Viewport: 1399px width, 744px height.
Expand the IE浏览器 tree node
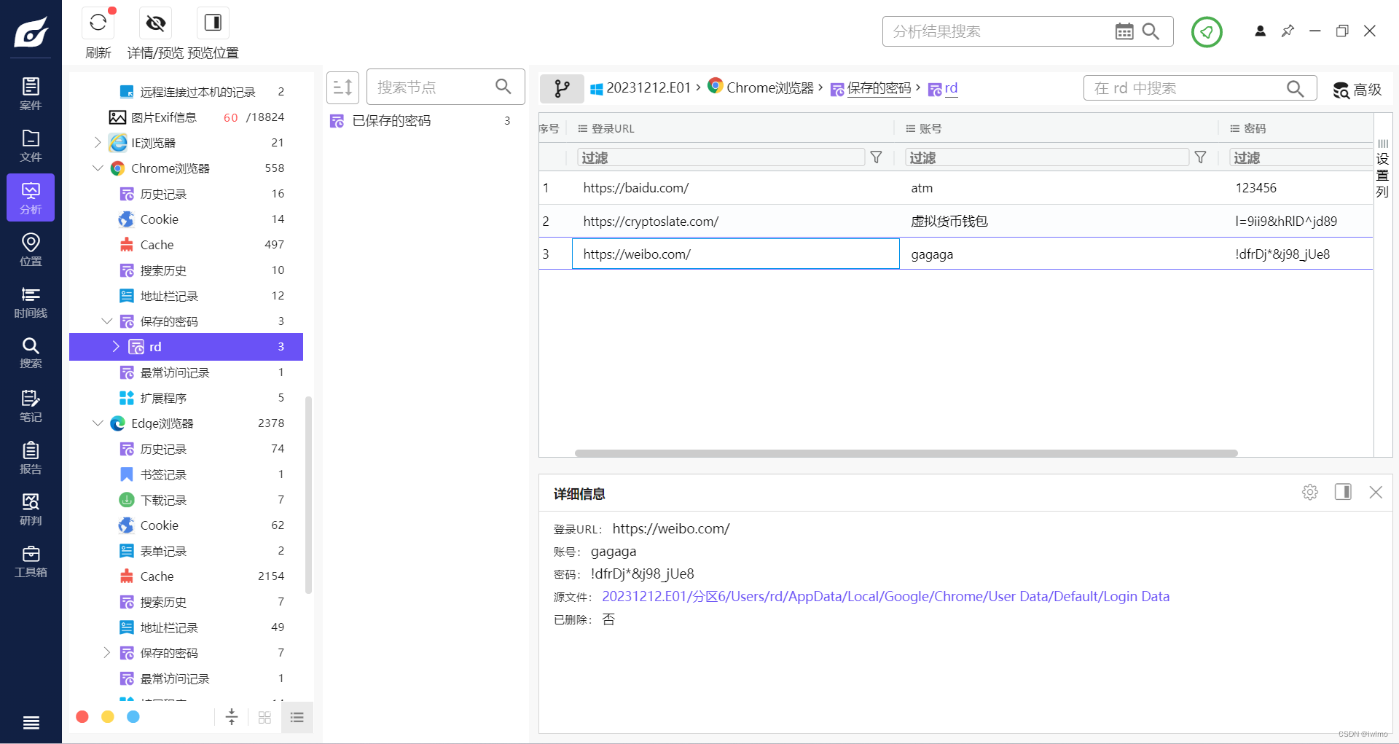pos(98,143)
